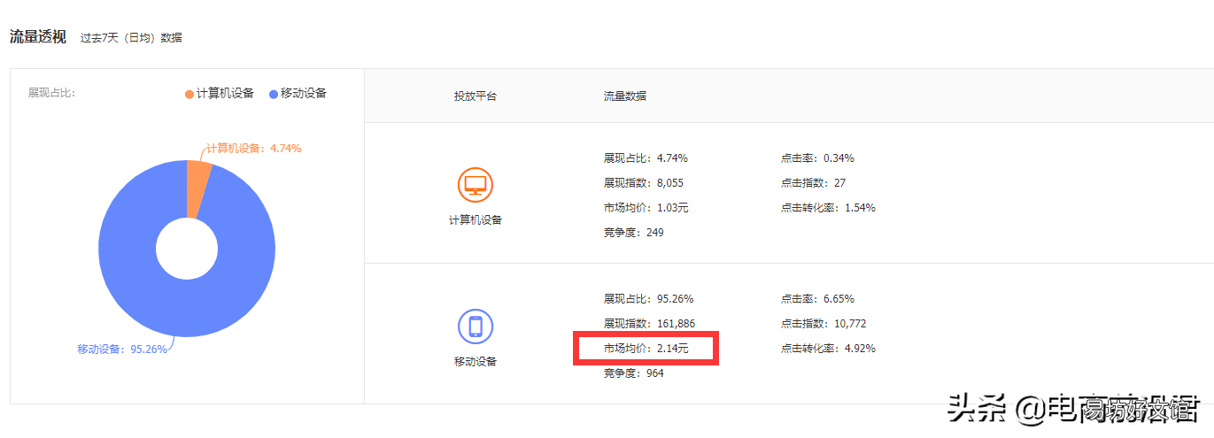Click 展现占比: 95.26% in mobile row
This screenshot has height=438, width=1214.
point(649,299)
